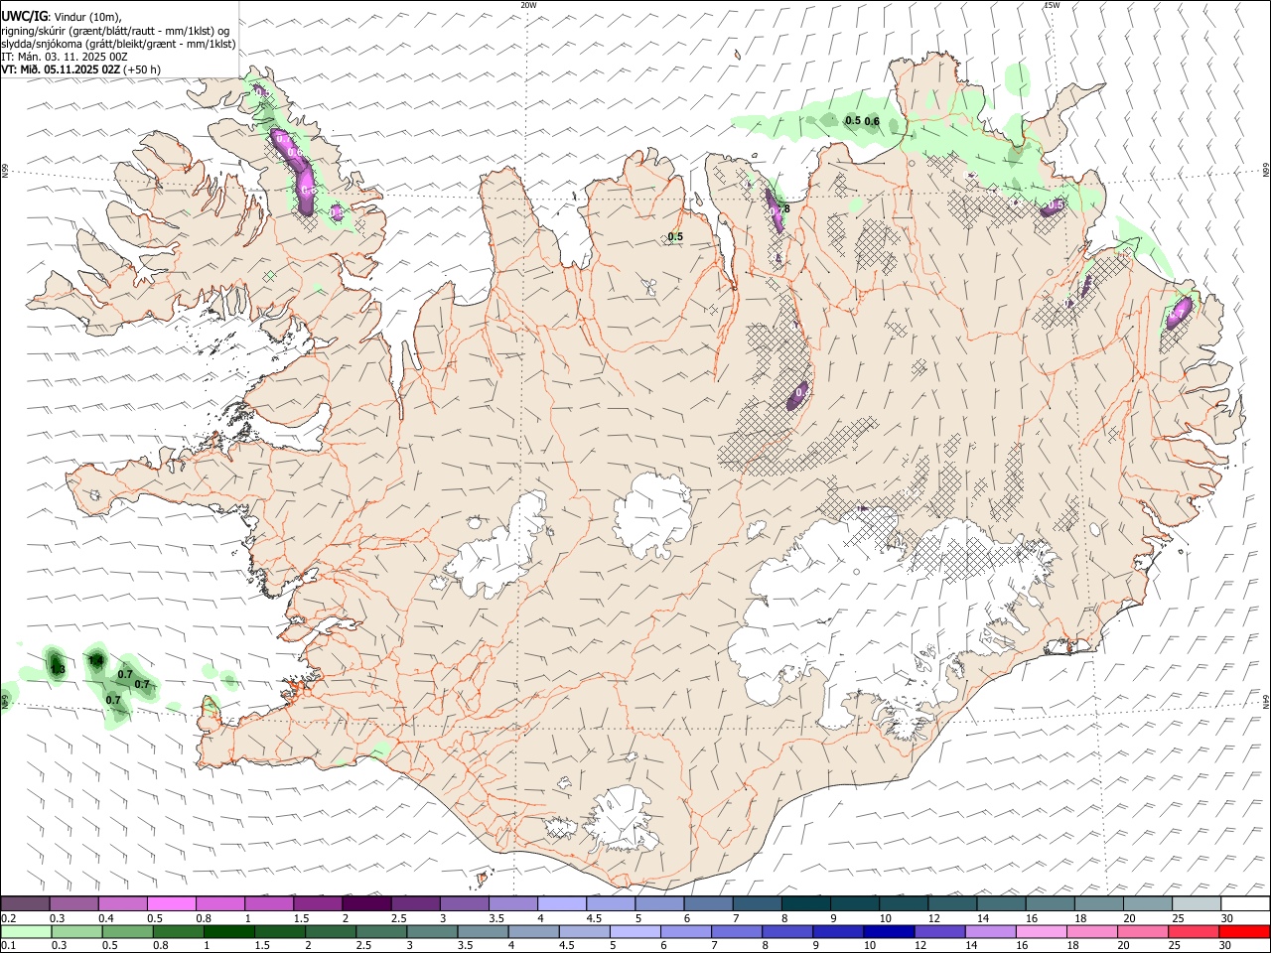
Task: Click dark teal swatch labeled 8 in upper legend
Action: 806,903
